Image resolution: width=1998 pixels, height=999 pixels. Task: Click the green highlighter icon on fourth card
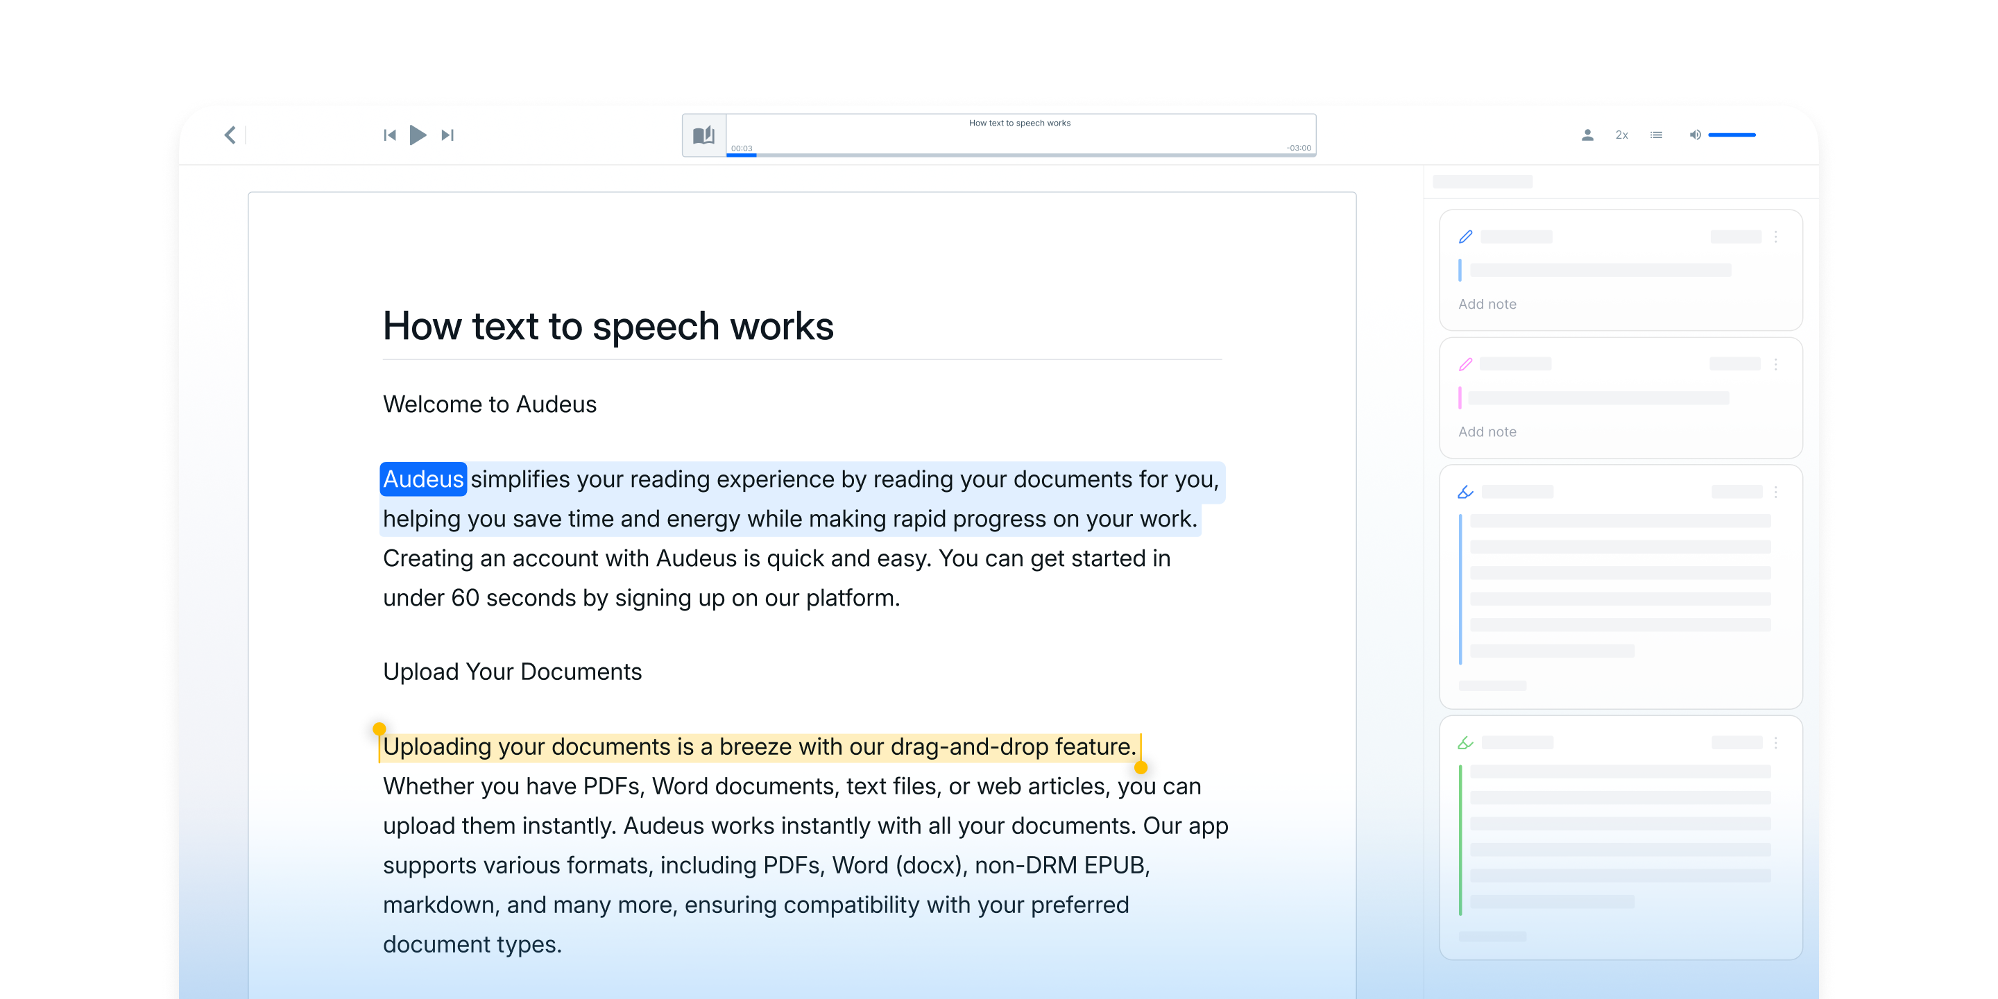point(1465,742)
